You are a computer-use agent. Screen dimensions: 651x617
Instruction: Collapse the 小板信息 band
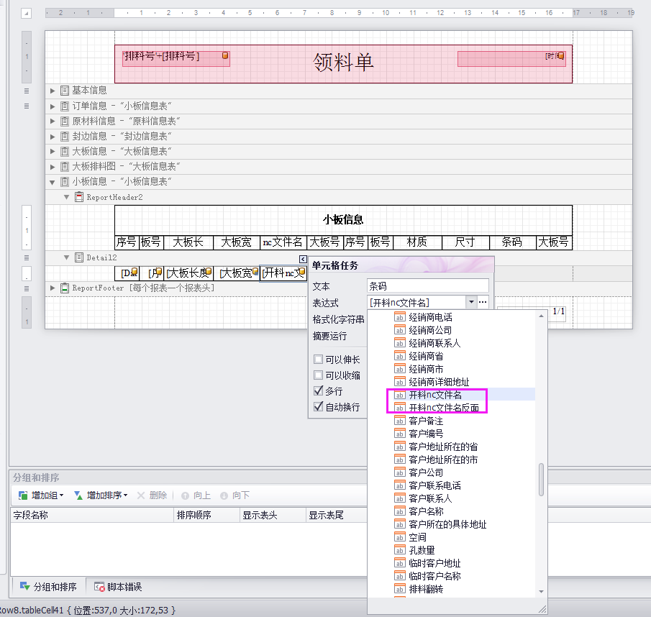(x=53, y=182)
